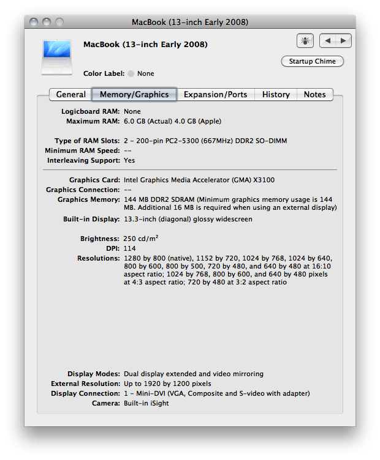Click the 'Graphics Card:' label
Viewport: 380px width, 460px height.
[94, 180]
